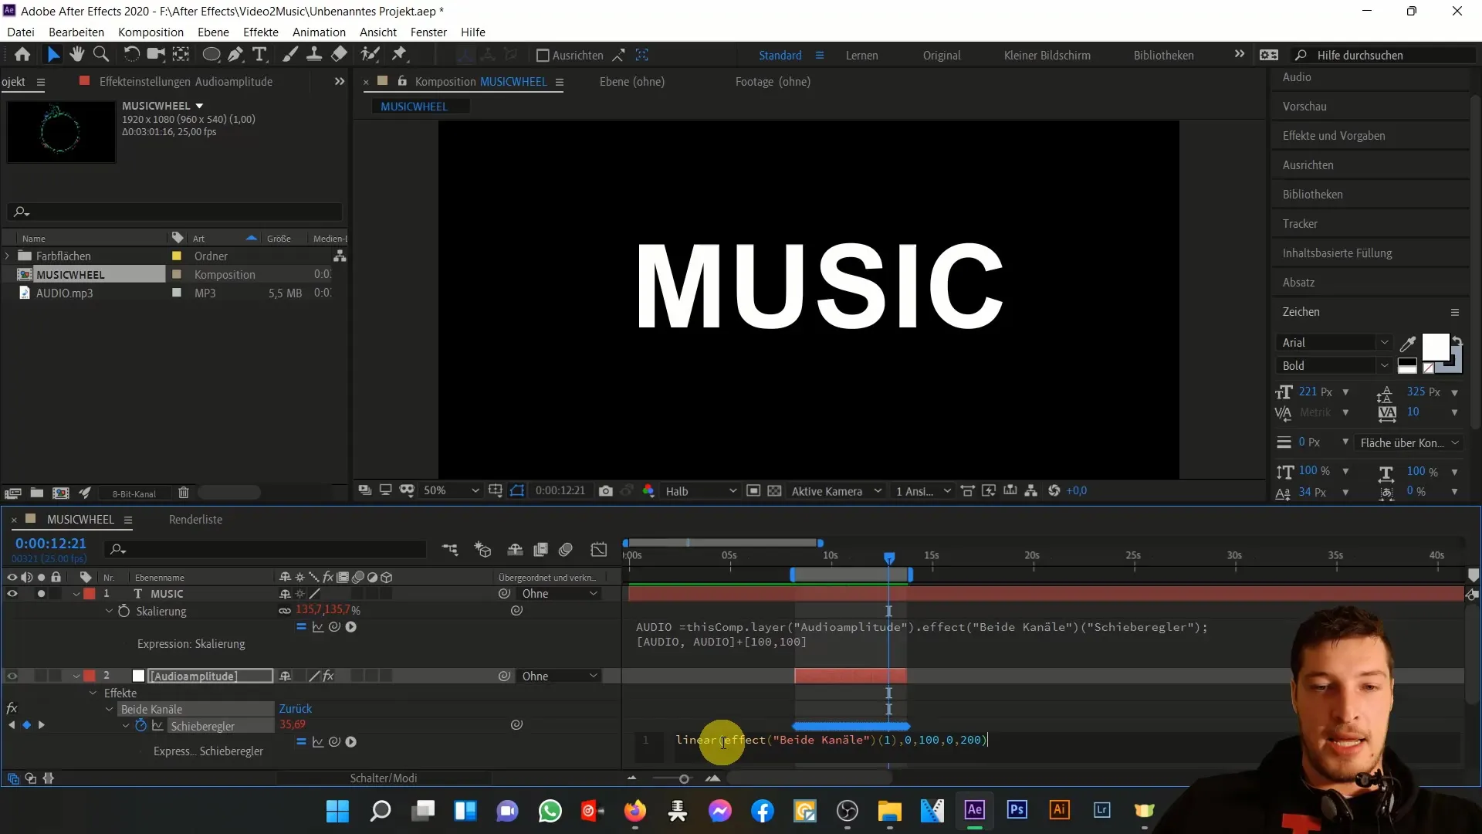Toggle the Schieberegler stopwatch
Viewport: 1482px width, 834px height.
(140, 726)
